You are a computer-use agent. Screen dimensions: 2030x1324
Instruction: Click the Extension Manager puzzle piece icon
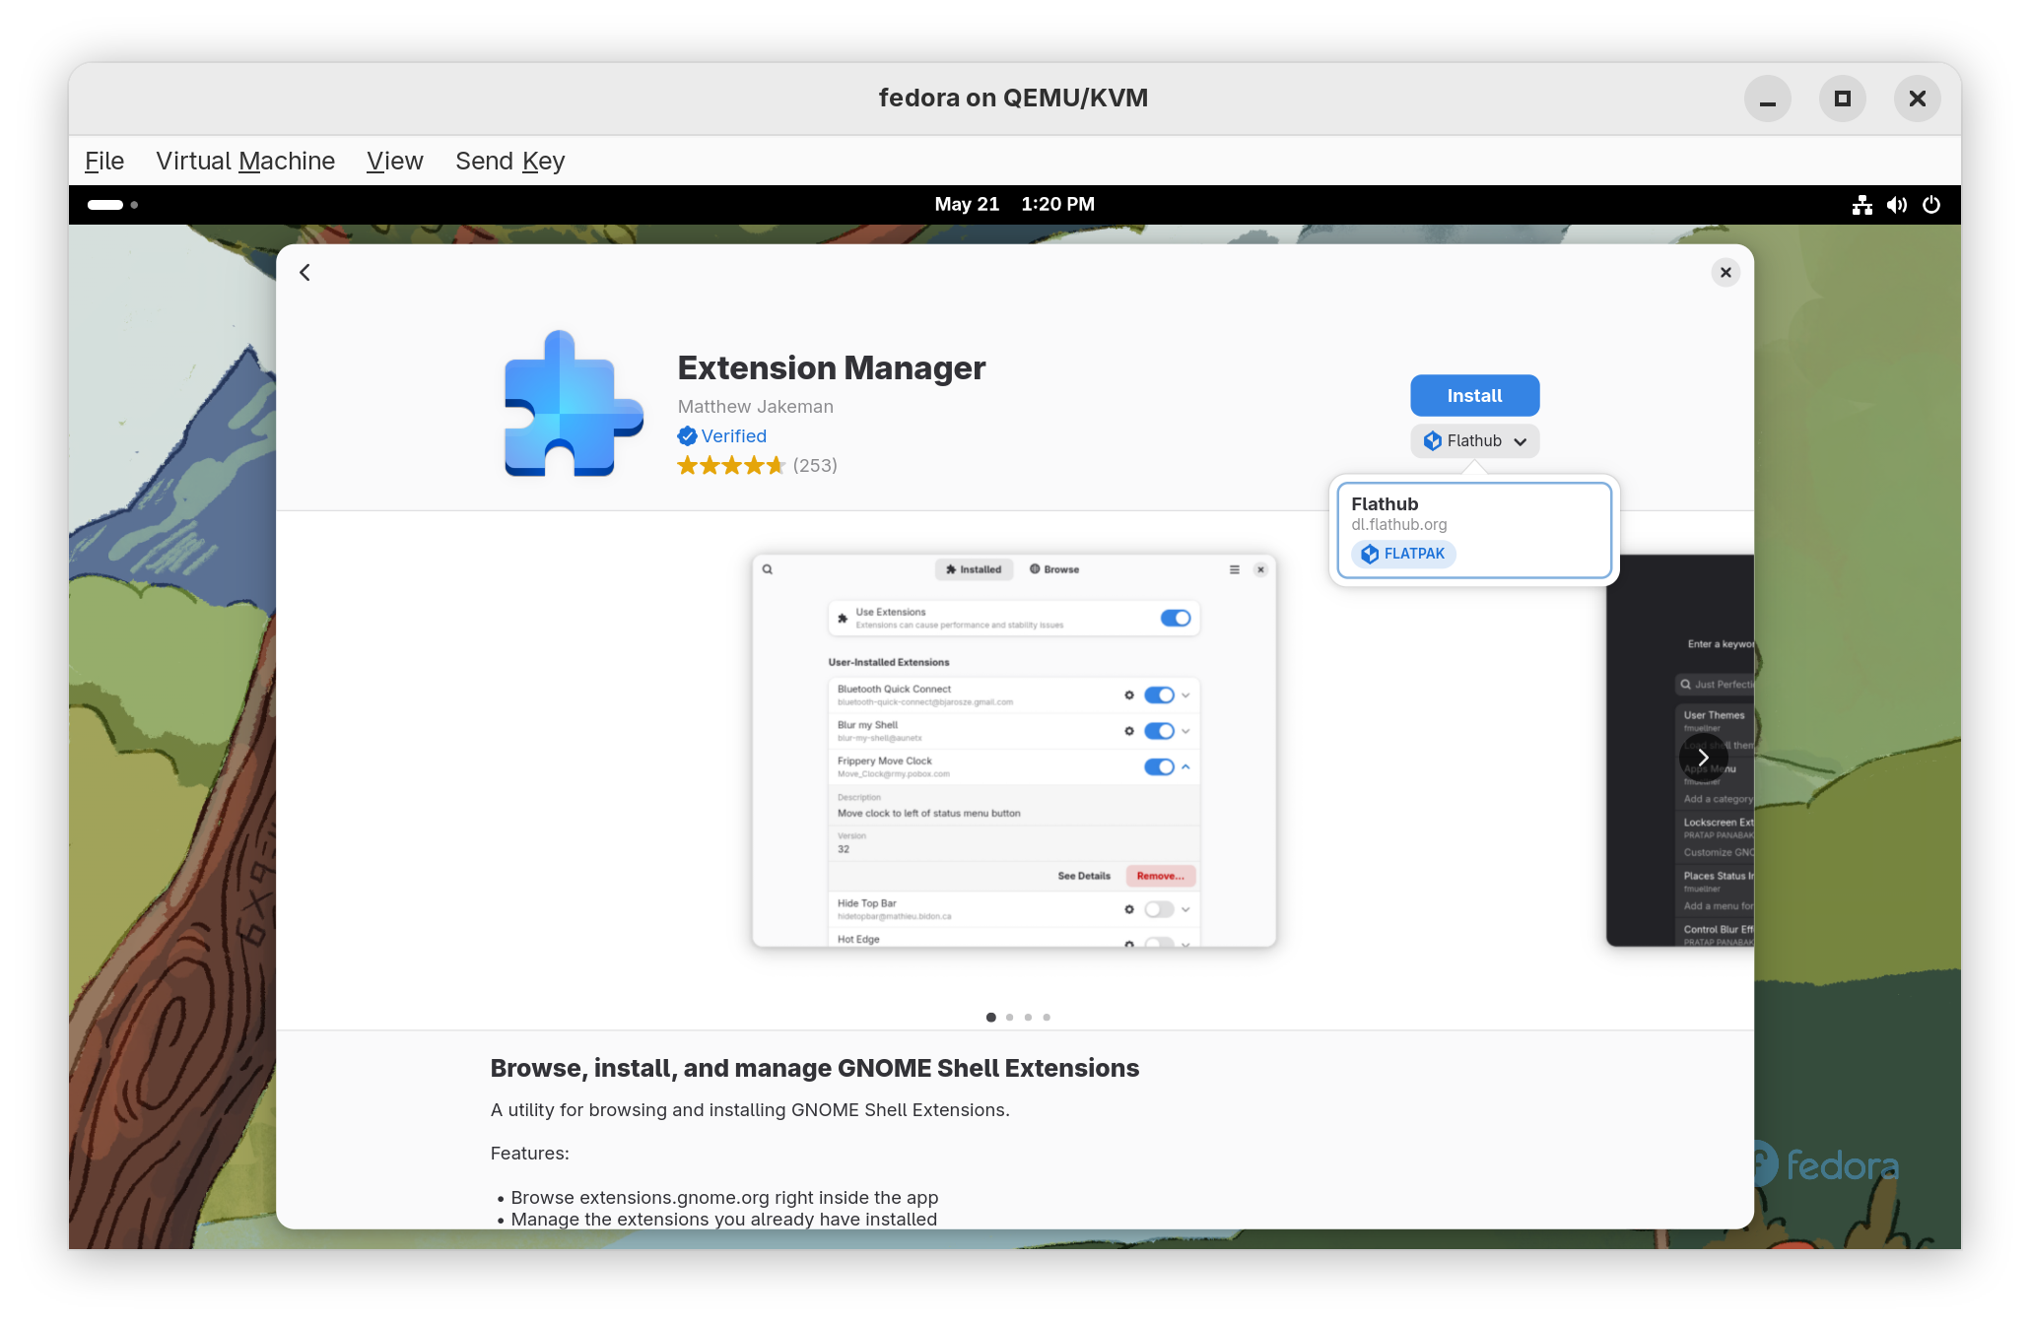point(574,404)
